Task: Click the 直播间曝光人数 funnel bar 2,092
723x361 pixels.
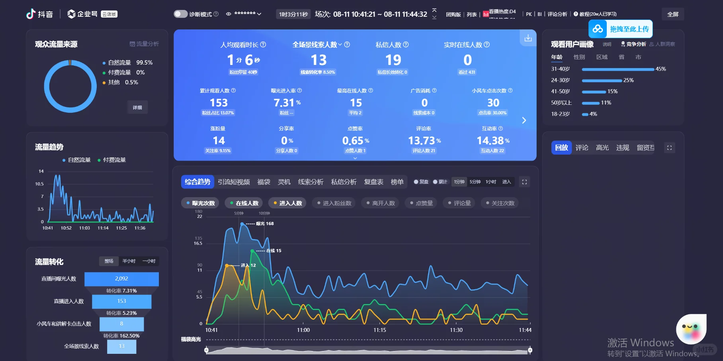Action: coord(121,279)
